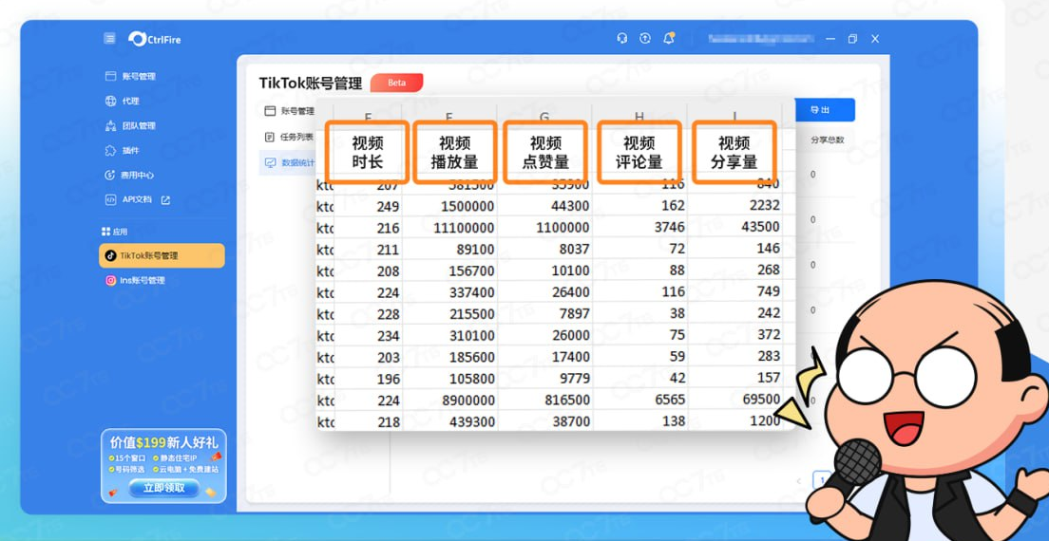Select cell with value 10100
Viewport: 1049px width, 541px height.
[544, 271]
